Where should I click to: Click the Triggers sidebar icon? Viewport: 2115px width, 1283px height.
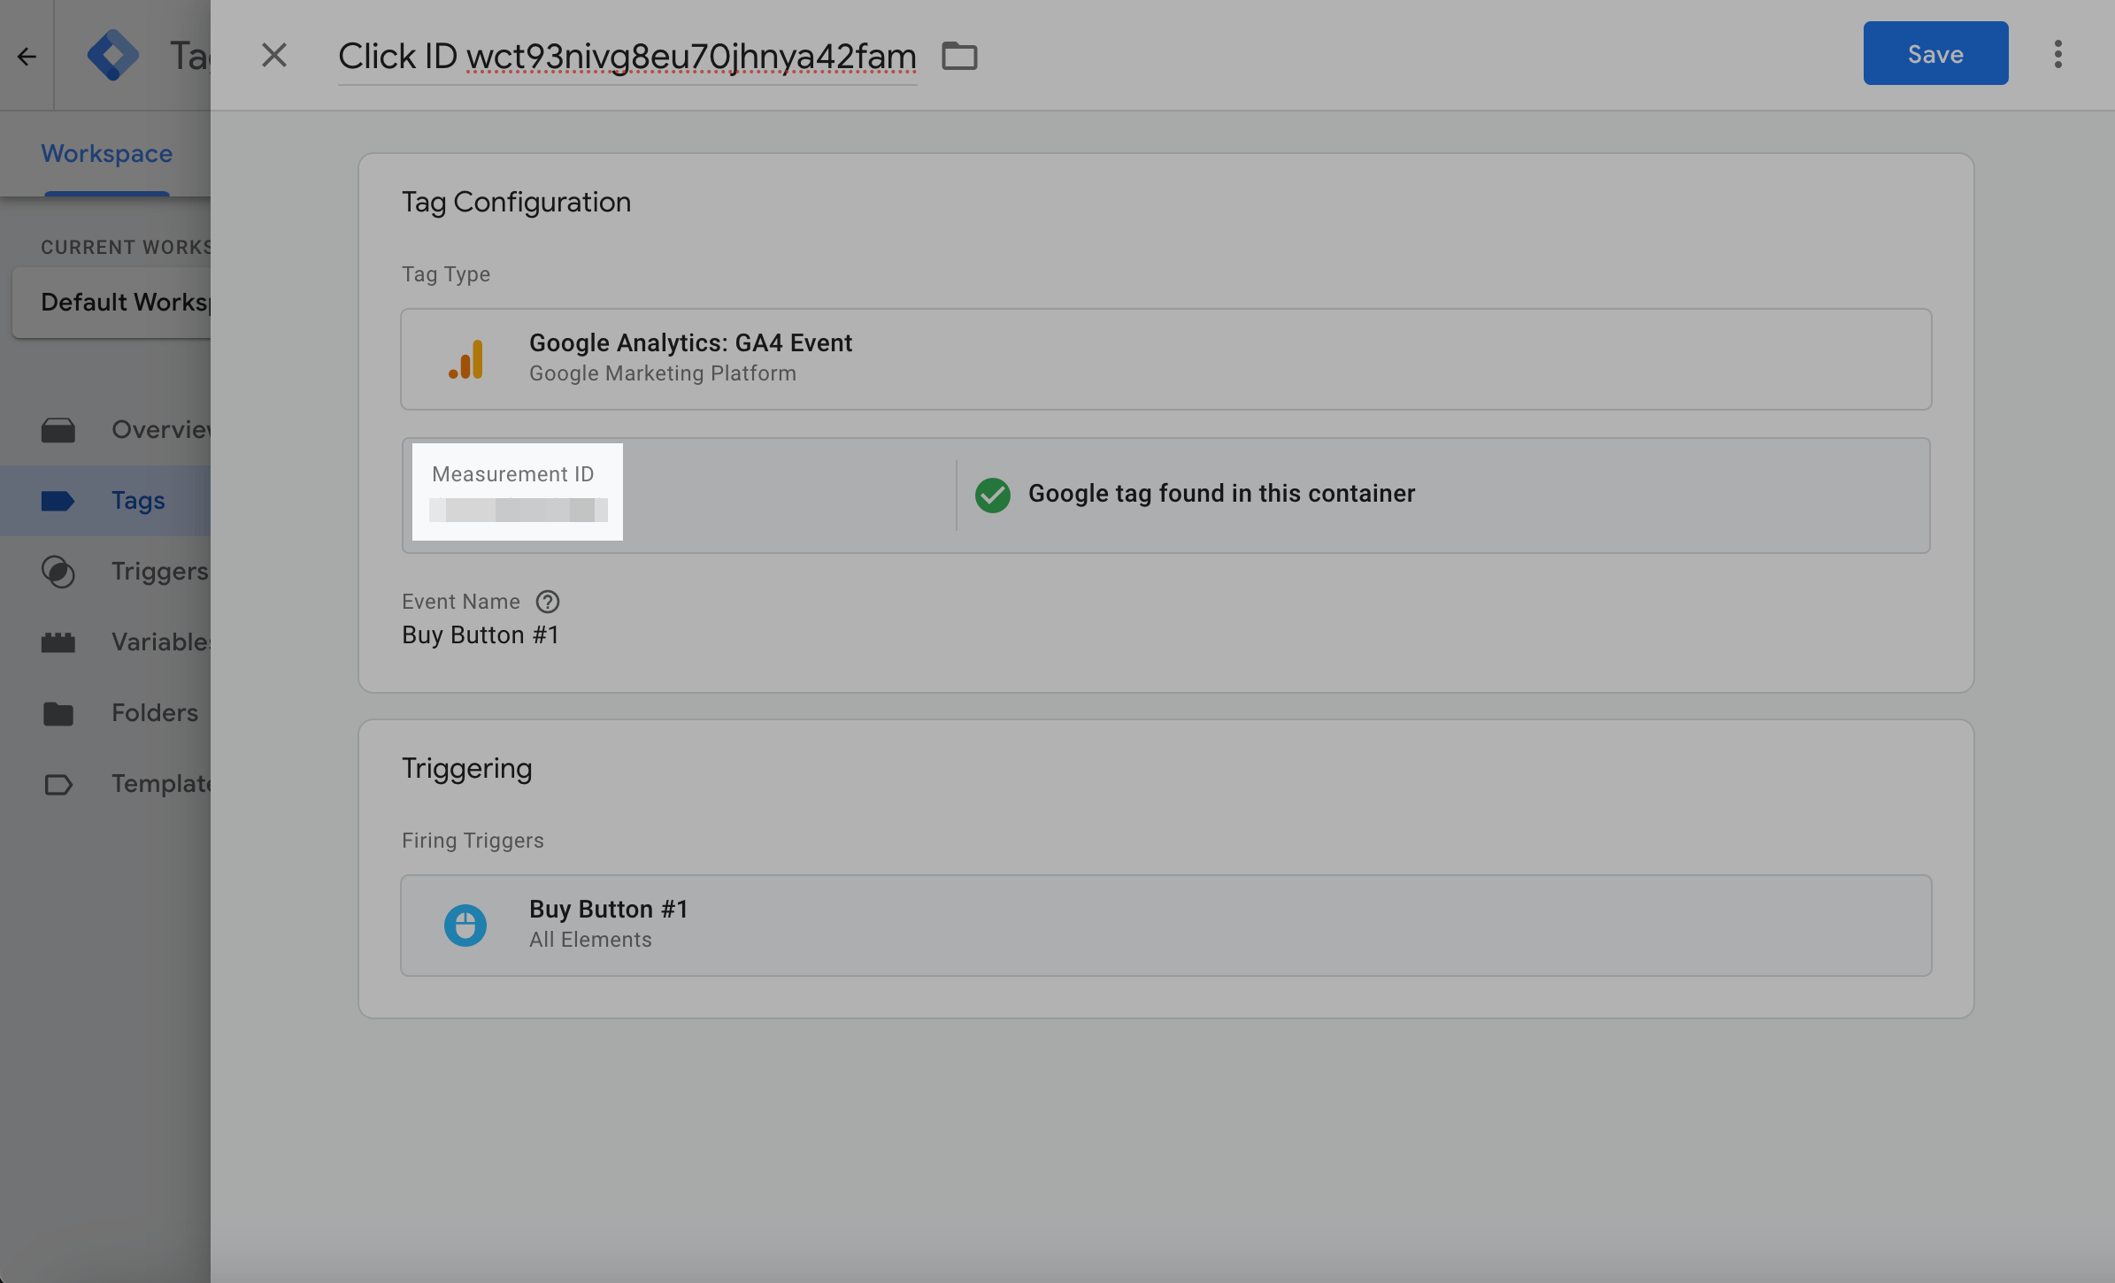click(58, 572)
